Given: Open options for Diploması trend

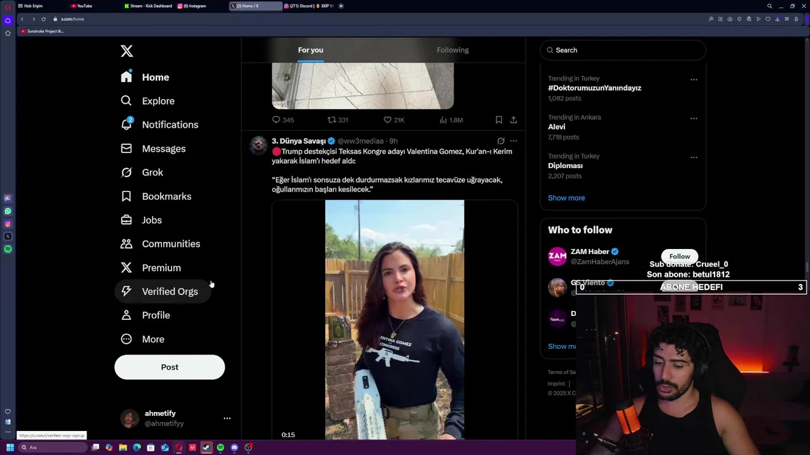Looking at the screenshot, I should pos(694,157).
